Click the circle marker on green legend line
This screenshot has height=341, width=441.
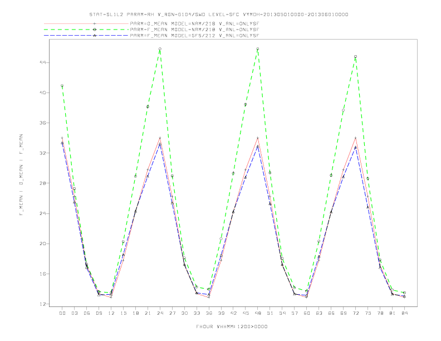(95, 30)
